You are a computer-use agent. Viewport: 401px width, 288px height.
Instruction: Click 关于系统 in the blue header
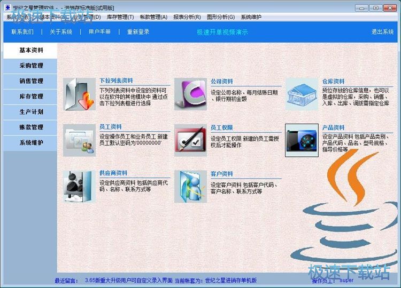(61, 32)
